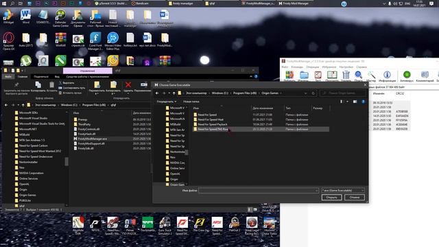
Task: Click the Up folder arrow in the file dialog
Action: click(x=174, y=93)
